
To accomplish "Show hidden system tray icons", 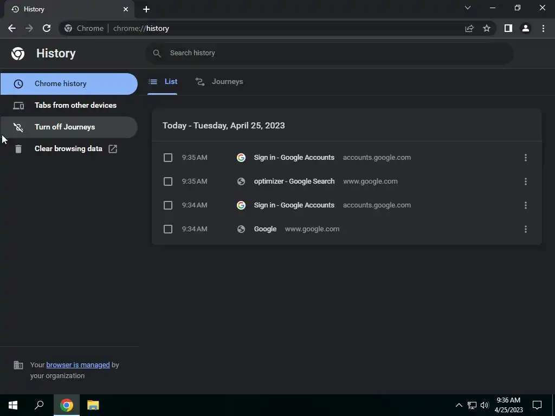I will point(459,405).
